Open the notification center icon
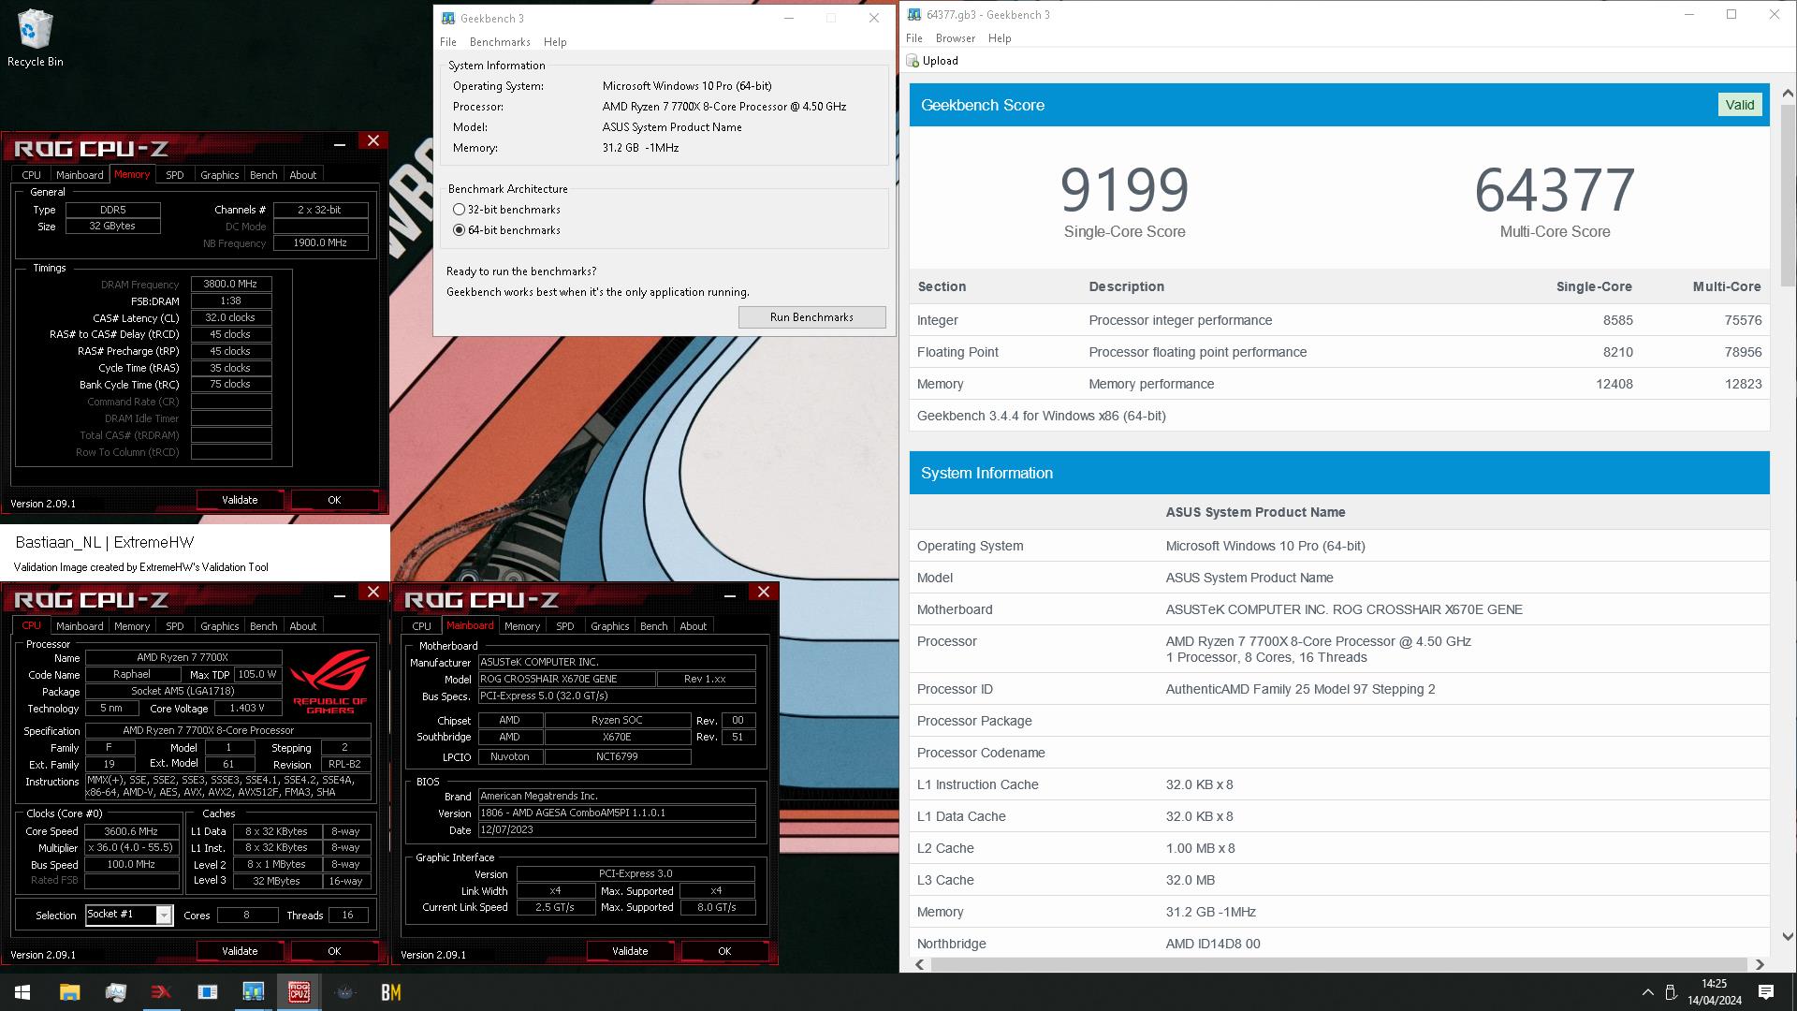Viewport: 1797px width, 1011px height. pyautogui.click(x=1766, y=992)
